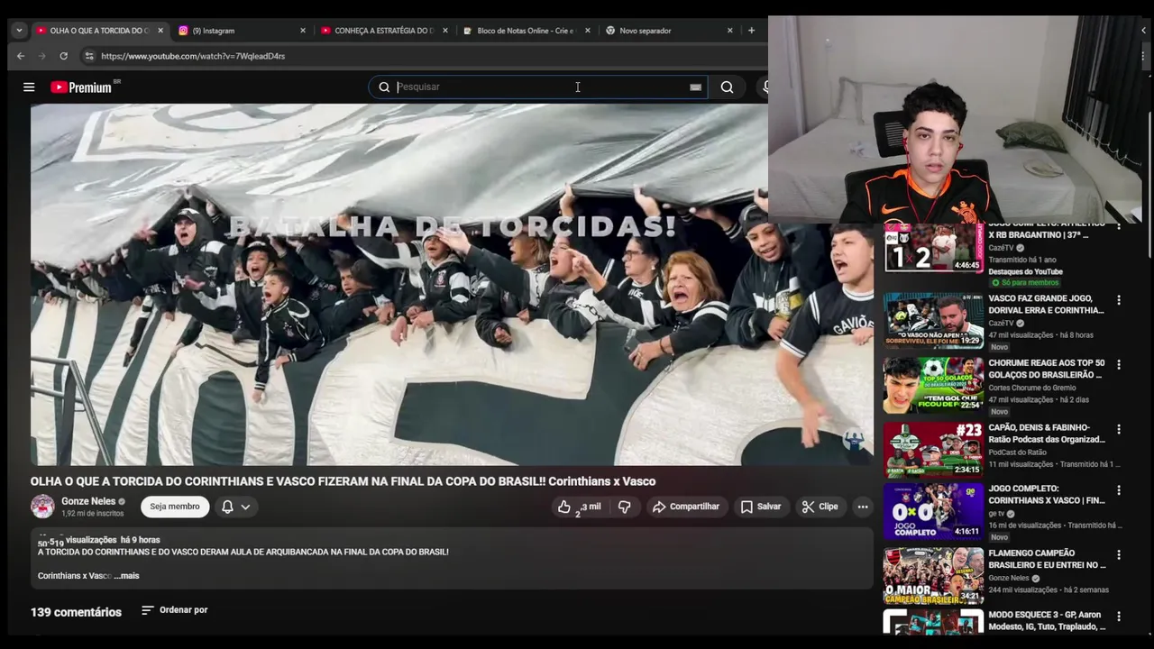Viewport: 1154px width, 649px height.
Task: Expand description with ...mais
Action: point(127,576)
